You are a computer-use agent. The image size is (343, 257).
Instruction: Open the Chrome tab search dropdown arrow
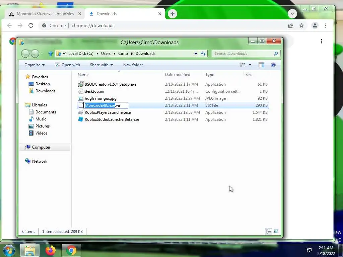click(292, 14)
